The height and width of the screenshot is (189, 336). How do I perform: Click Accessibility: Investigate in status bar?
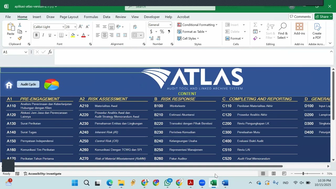[42, 174]
